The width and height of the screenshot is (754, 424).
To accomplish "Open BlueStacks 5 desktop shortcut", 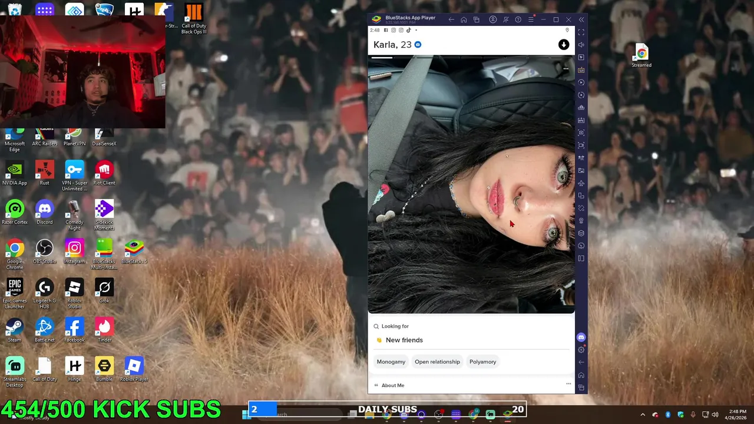I will click(134, 251).
